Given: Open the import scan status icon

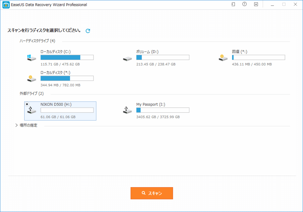Looking at the screenshot, I should coord(233,4).
